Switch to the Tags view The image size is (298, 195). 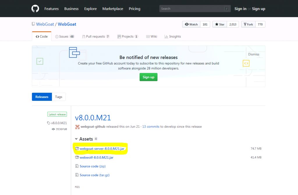[x=59, y=97]
